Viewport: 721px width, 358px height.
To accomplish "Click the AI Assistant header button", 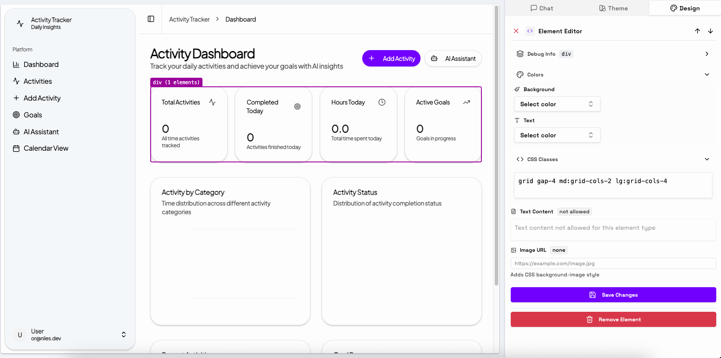I will 453,58.
